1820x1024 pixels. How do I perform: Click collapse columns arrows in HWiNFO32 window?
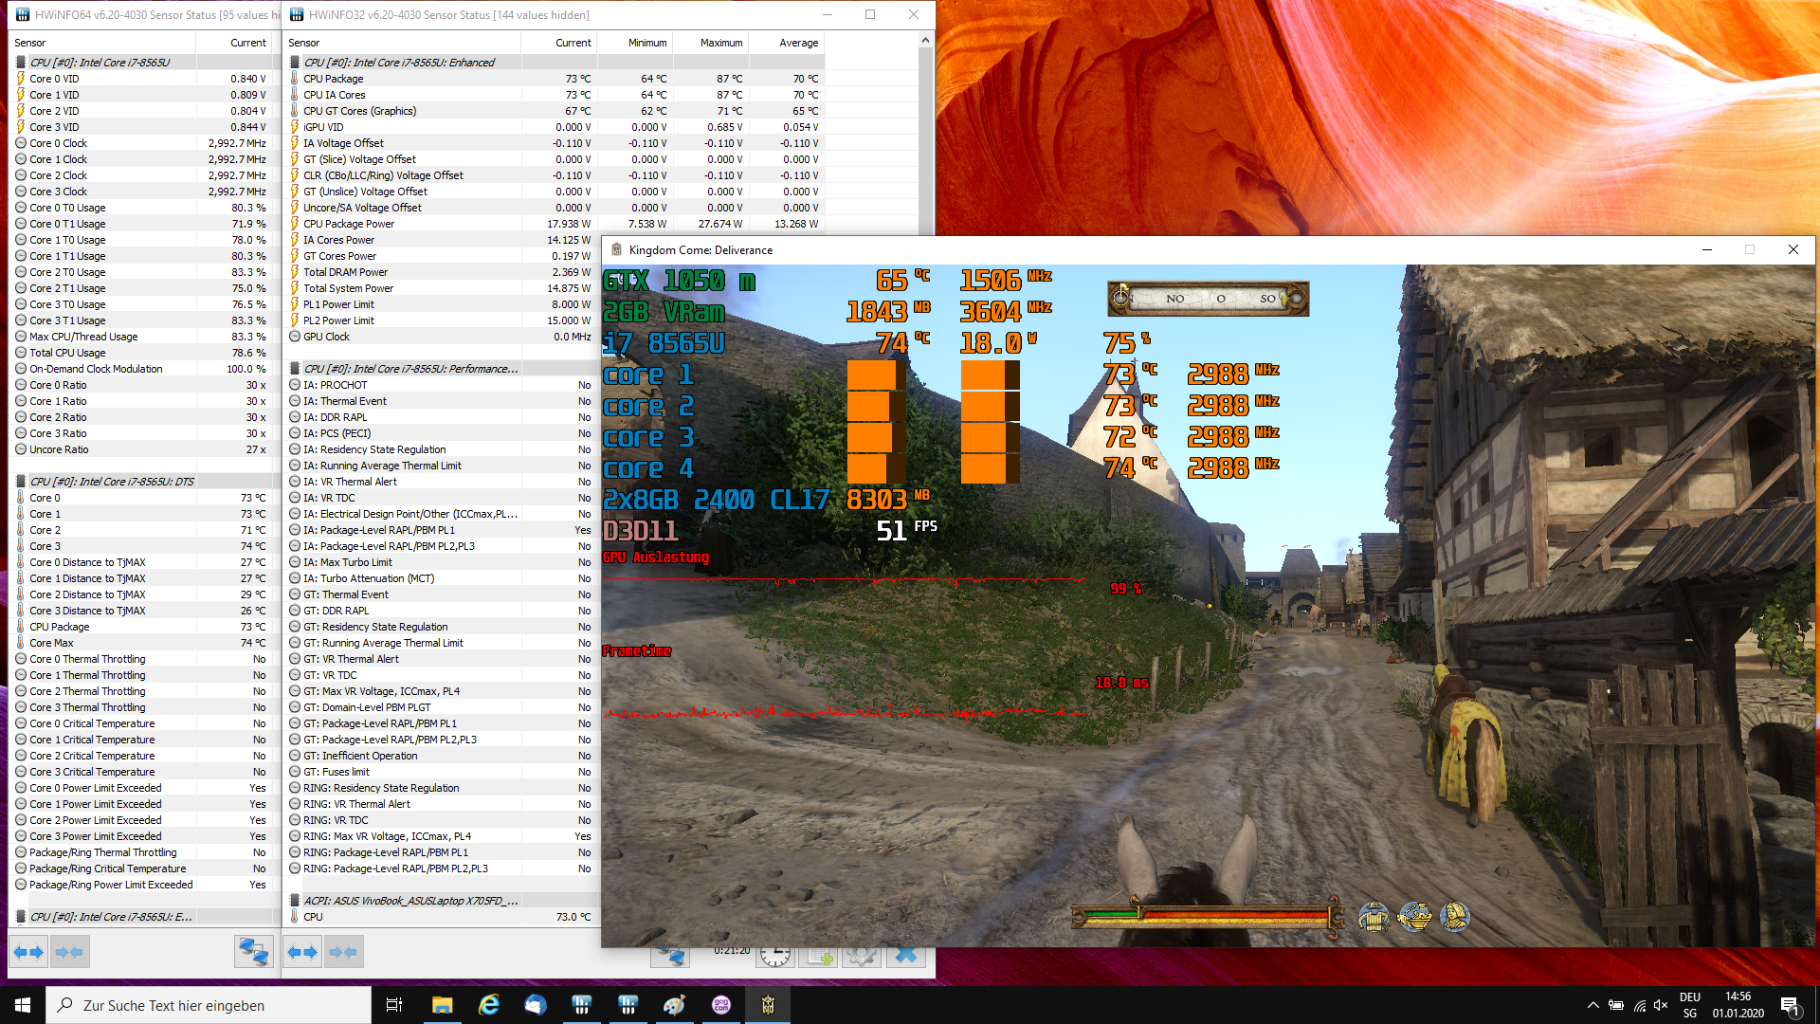point(343,952)
